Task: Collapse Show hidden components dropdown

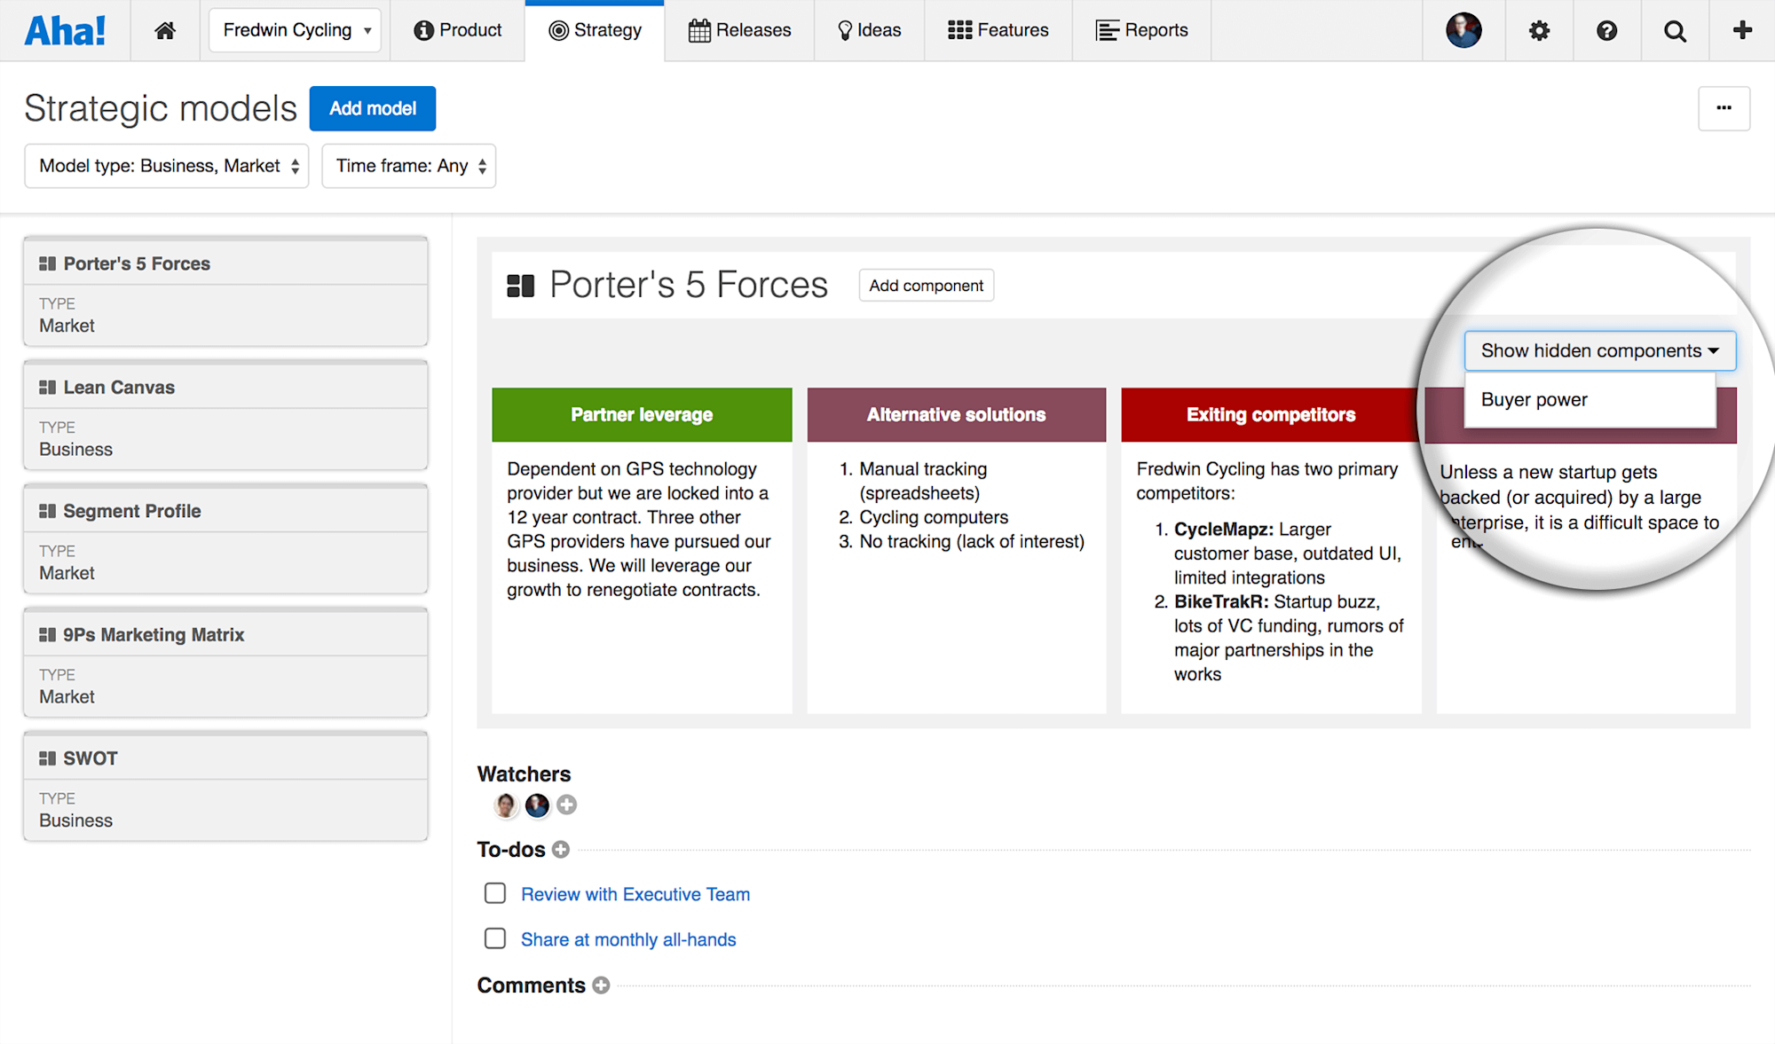Action: (x=1599, y=350)
